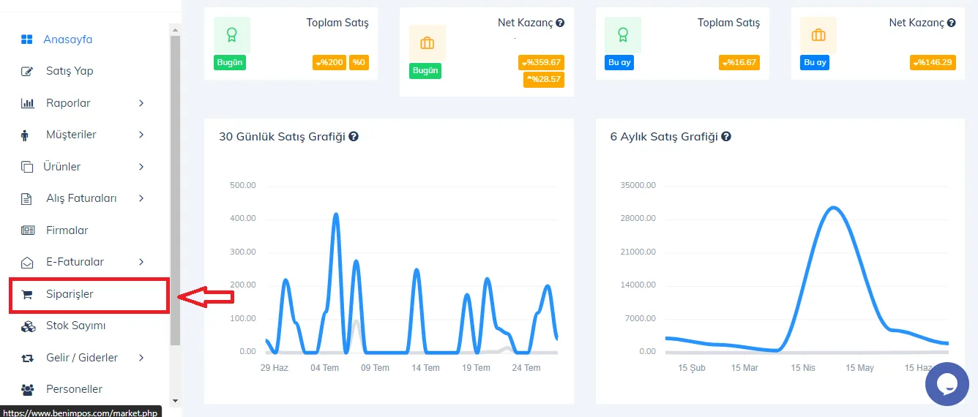Click Bu ay badge on Net Kazanç card
Screen dimensions: 978x417
click(x=815, y=62)
